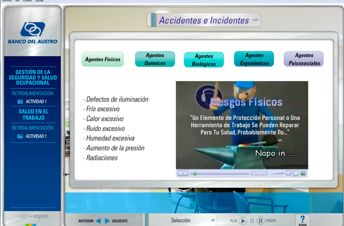344x226 pixels.
Task: View the Agentes Psicosociales tab
Action: pyautogui.click(x=303, y=59)
